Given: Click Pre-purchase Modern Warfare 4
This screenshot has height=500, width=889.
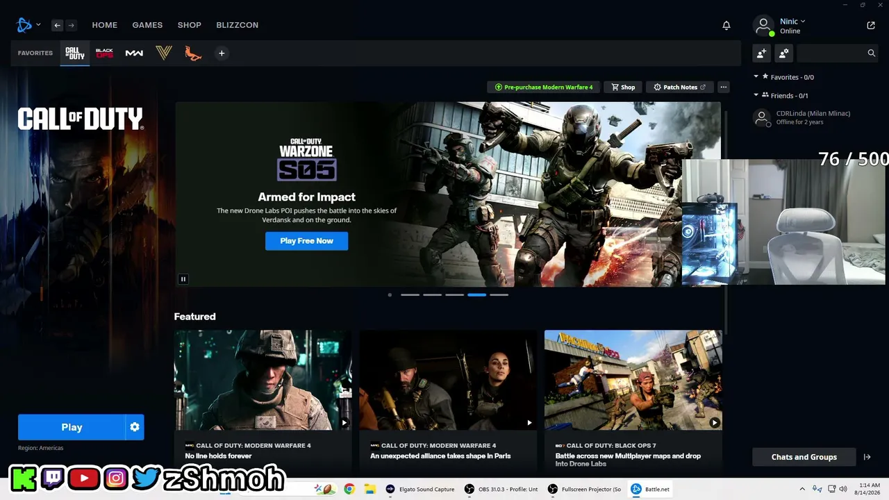Looking at the screenshot, I should (543, 87).
